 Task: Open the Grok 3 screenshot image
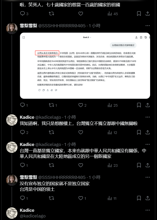pyautogui.click(x=85, y=66)
